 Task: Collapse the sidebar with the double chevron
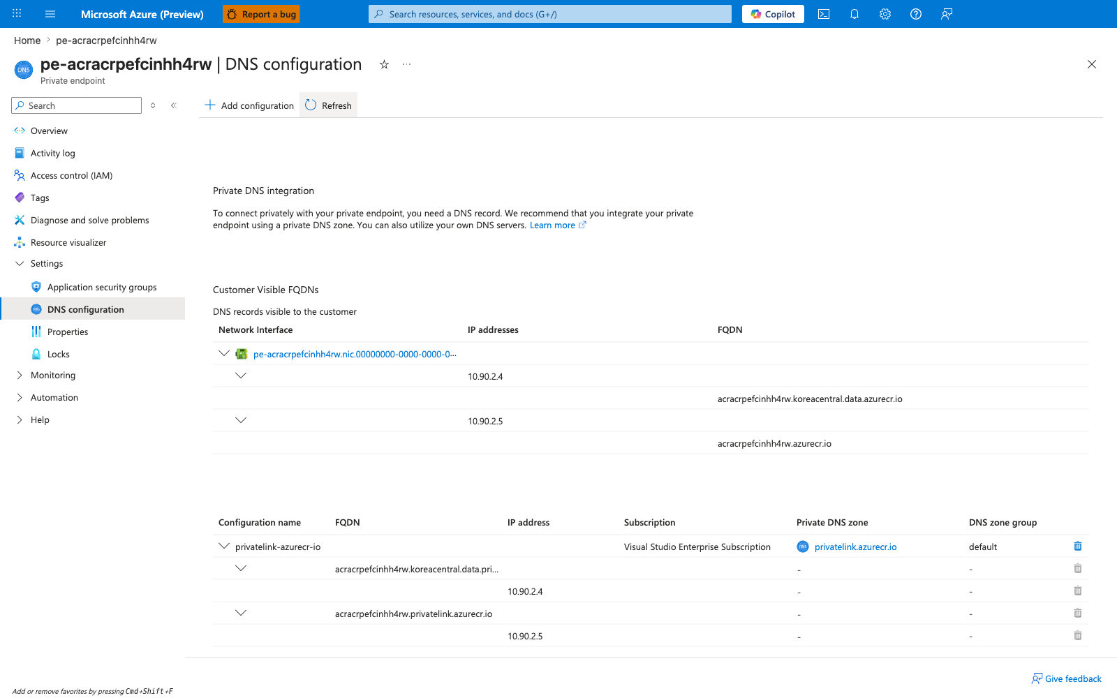pyautogui.click(x=174, y=105)
